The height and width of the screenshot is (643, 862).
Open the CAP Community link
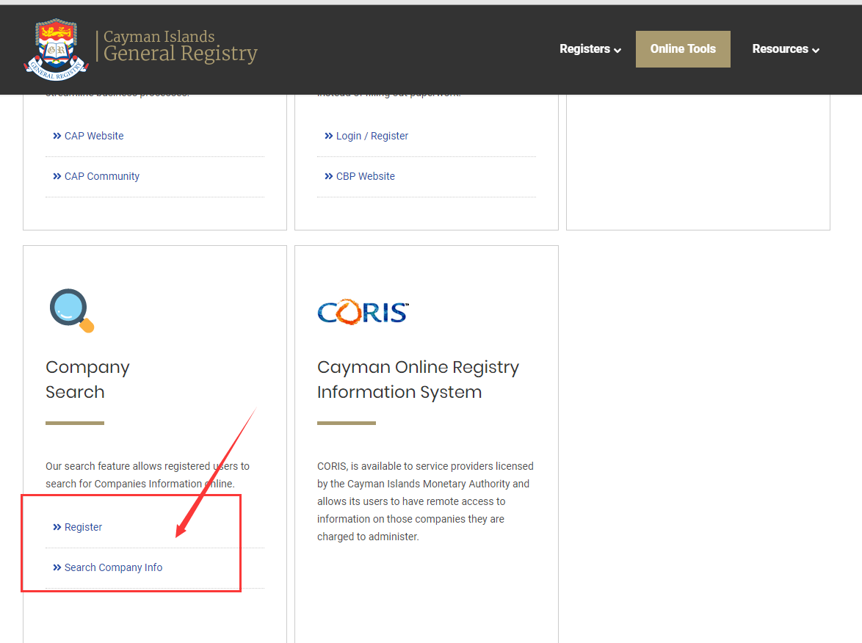pos(102,176)
